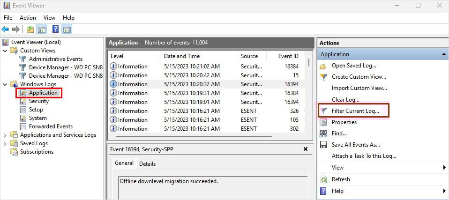Click the Filter Current Log funnel icon
Image resolution: width=449 pixels, height=200 pixels.
click(323, 111)
